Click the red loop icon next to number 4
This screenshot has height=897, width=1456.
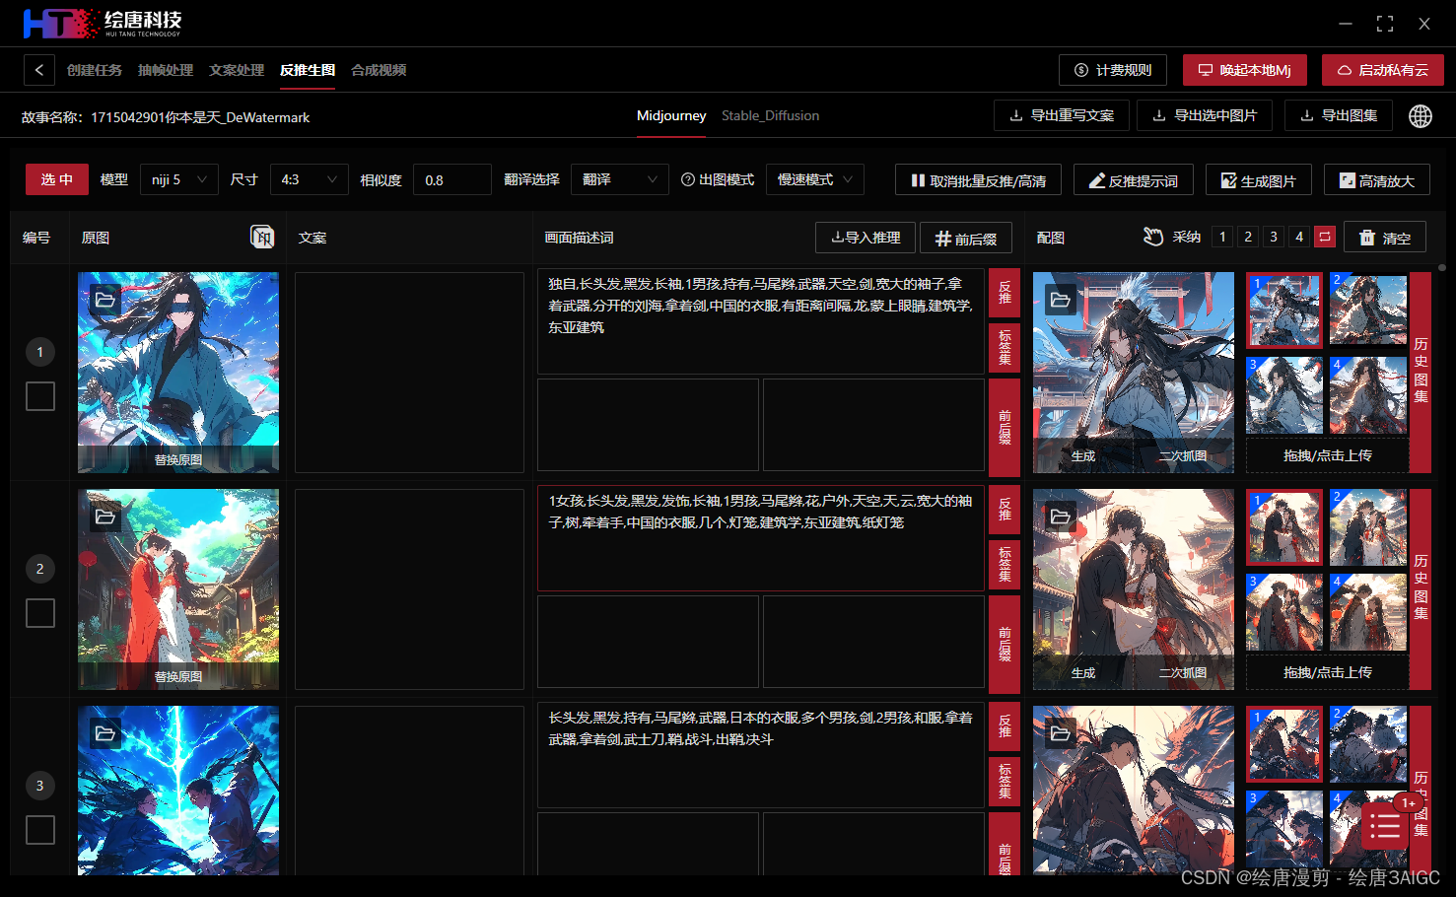coord(1325,237)
